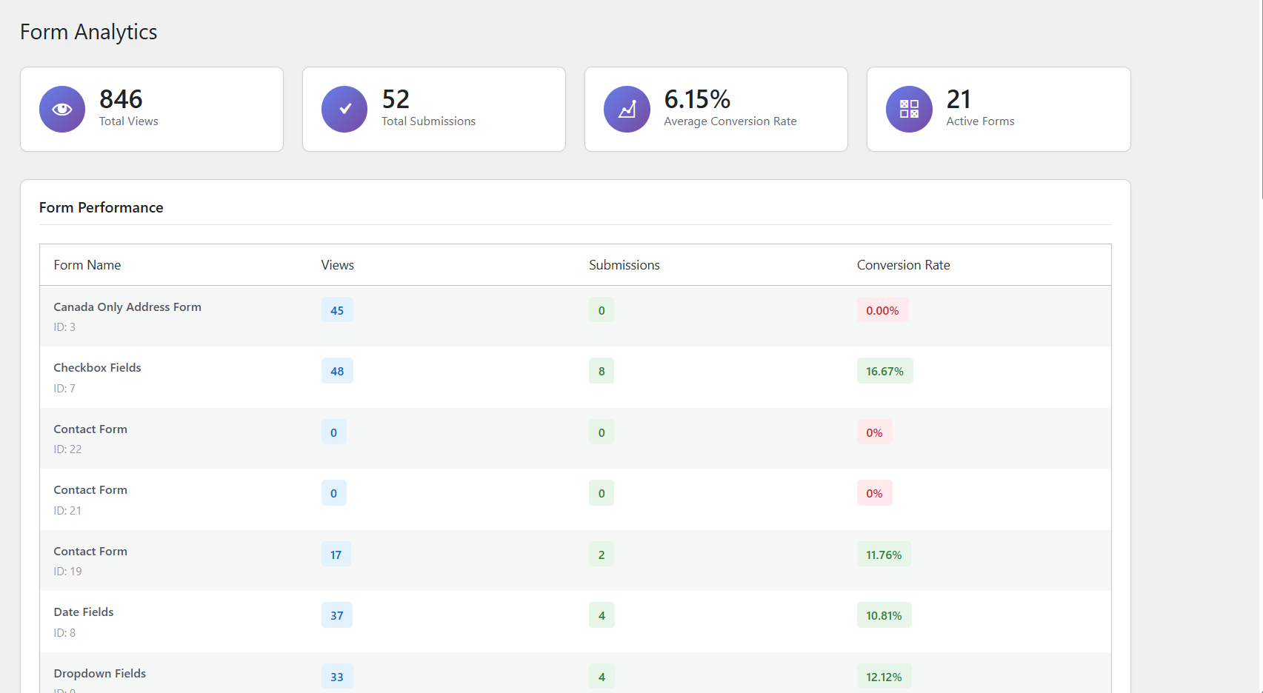Screen dimensions: 1263x693
Task: Select the Contact Form with ID 22
Action: (x=90, y=429)
